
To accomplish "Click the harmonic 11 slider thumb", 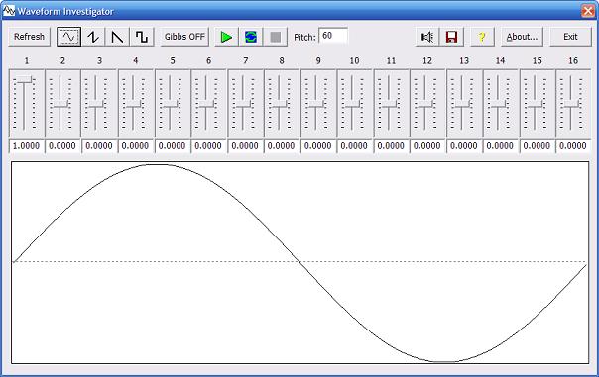I will pyautogui.click(x=389, y=104).
